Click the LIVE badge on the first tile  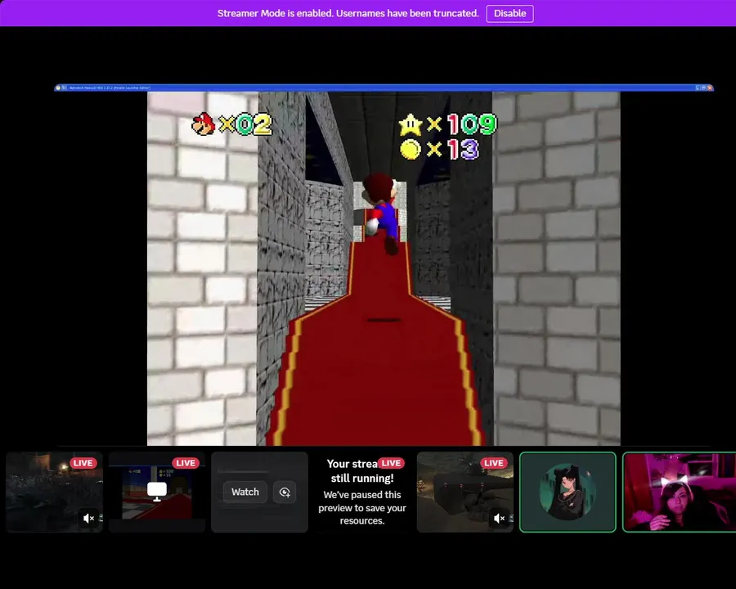pos(83,463)
